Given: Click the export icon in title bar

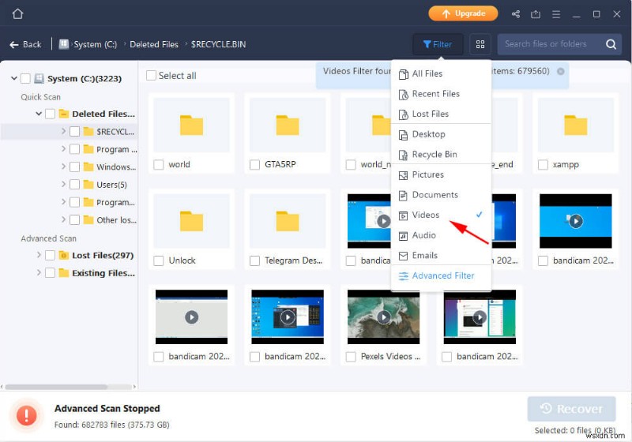Looking at the screenshot, I should (536, 14).
